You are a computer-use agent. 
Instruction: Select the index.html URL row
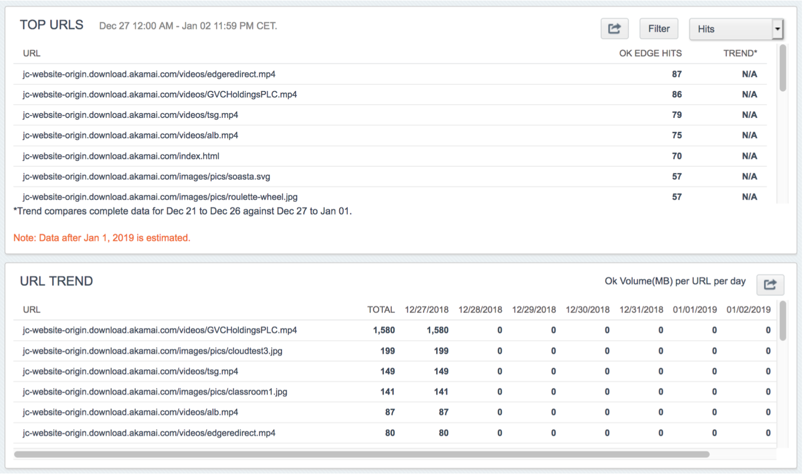390,156
